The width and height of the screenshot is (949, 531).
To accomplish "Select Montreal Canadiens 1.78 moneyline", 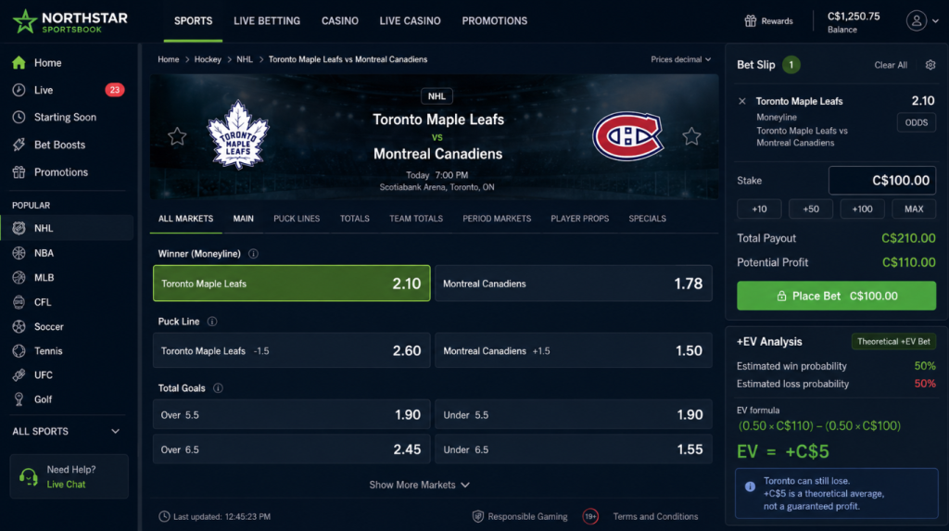I will point(574,284).
